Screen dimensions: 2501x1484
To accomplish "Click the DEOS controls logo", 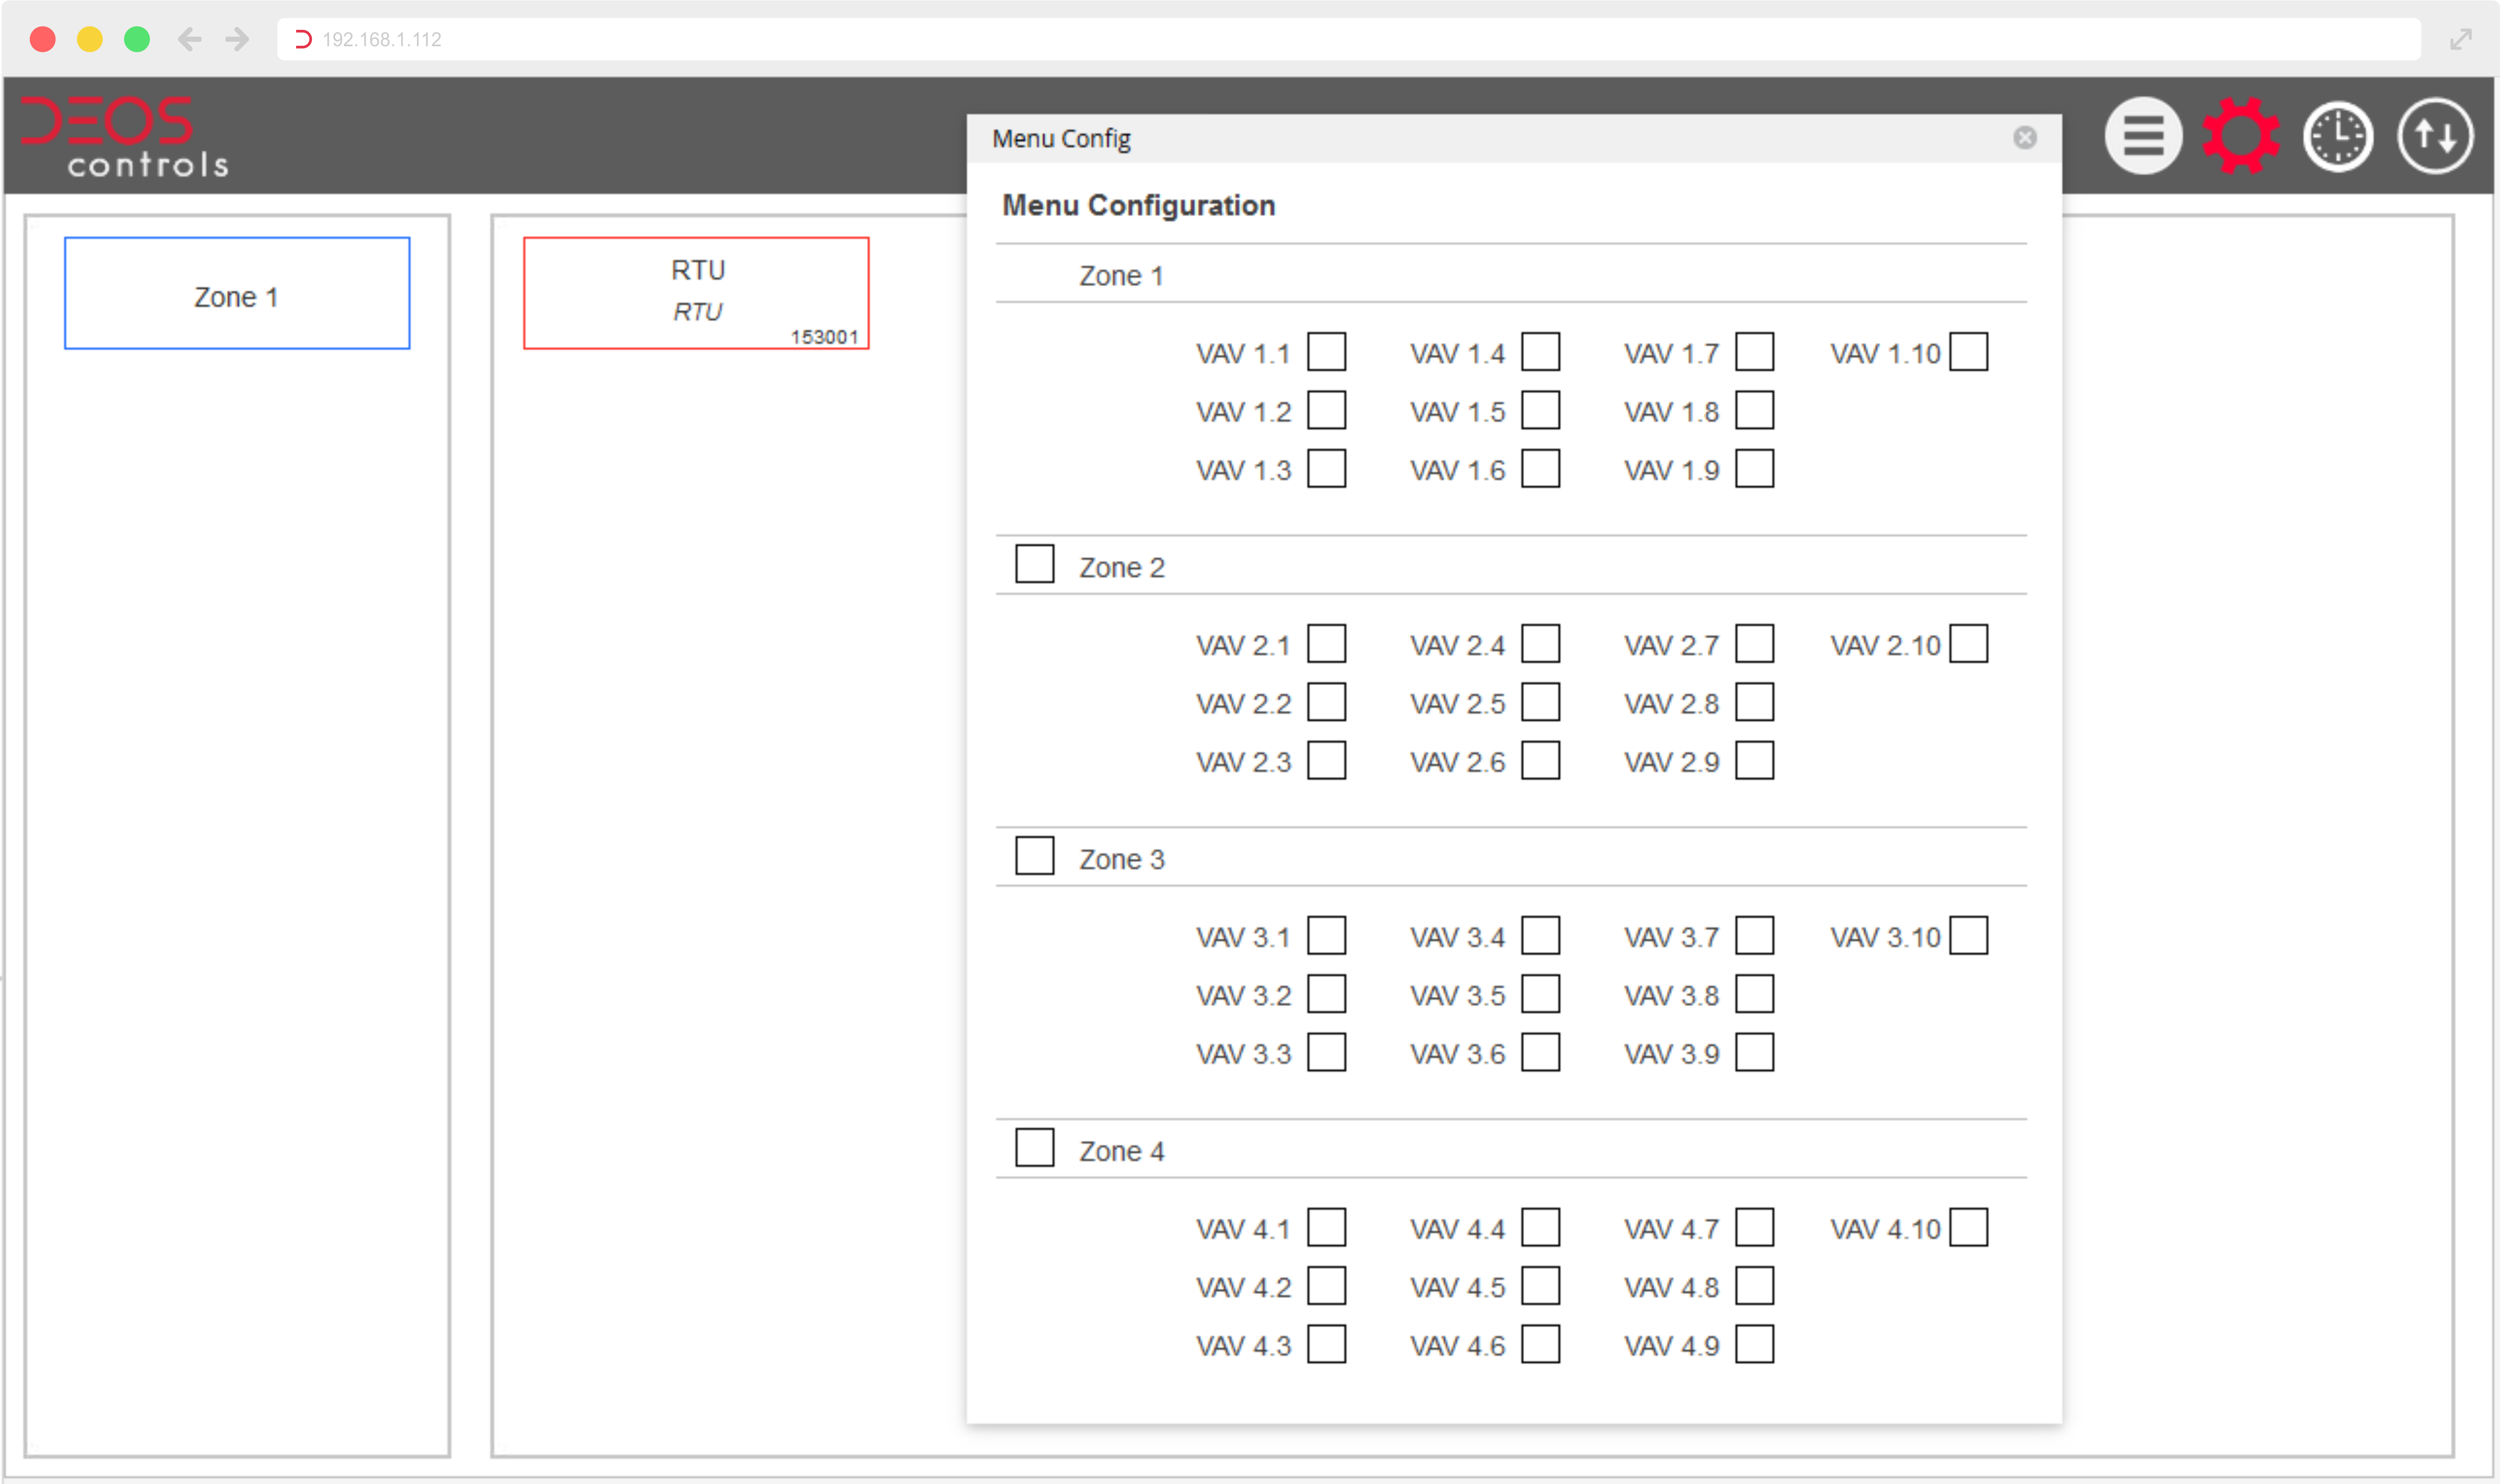I will point(125,137).
